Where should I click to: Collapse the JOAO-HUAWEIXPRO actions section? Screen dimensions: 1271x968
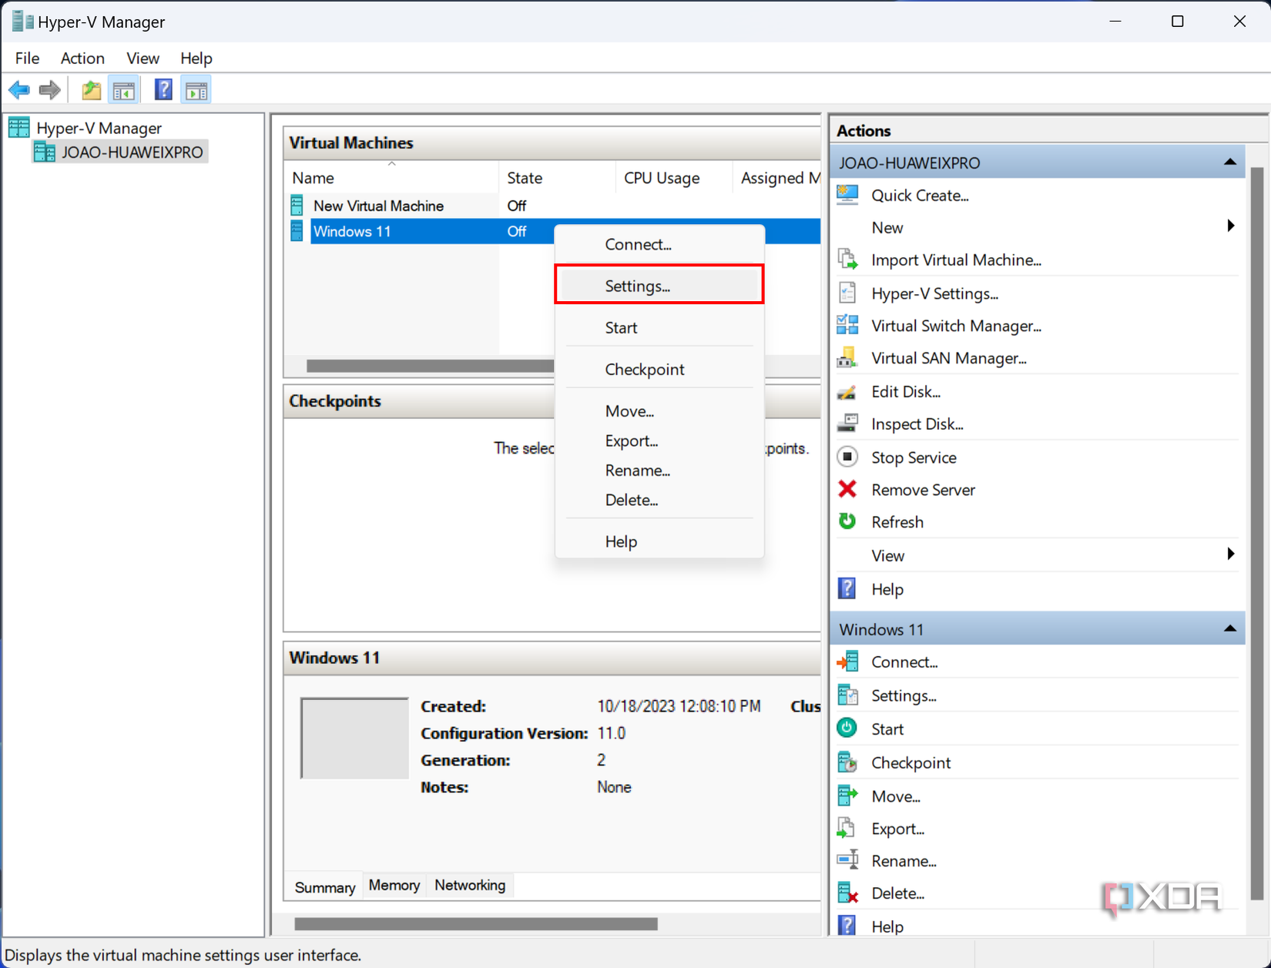[x=1229, y=162]
